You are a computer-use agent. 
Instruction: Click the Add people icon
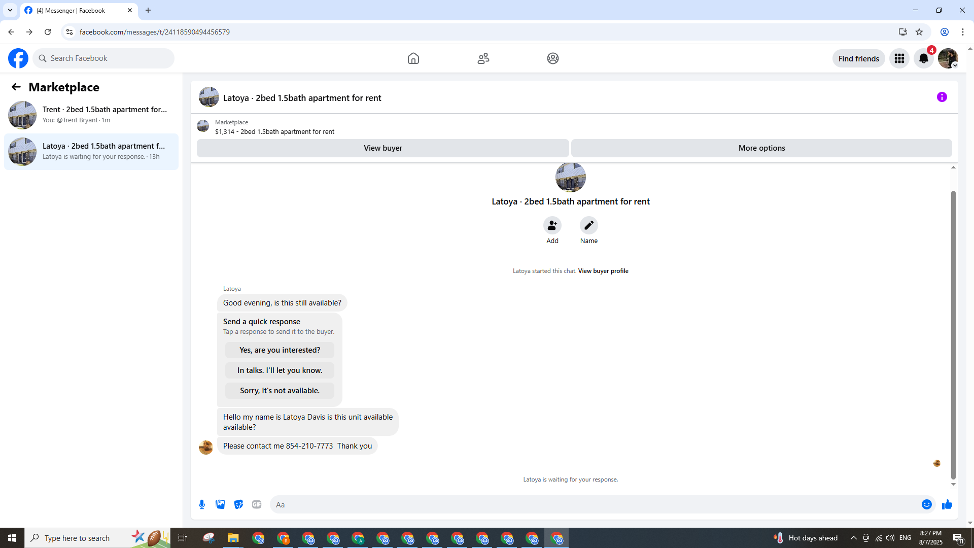coord(552,225)
